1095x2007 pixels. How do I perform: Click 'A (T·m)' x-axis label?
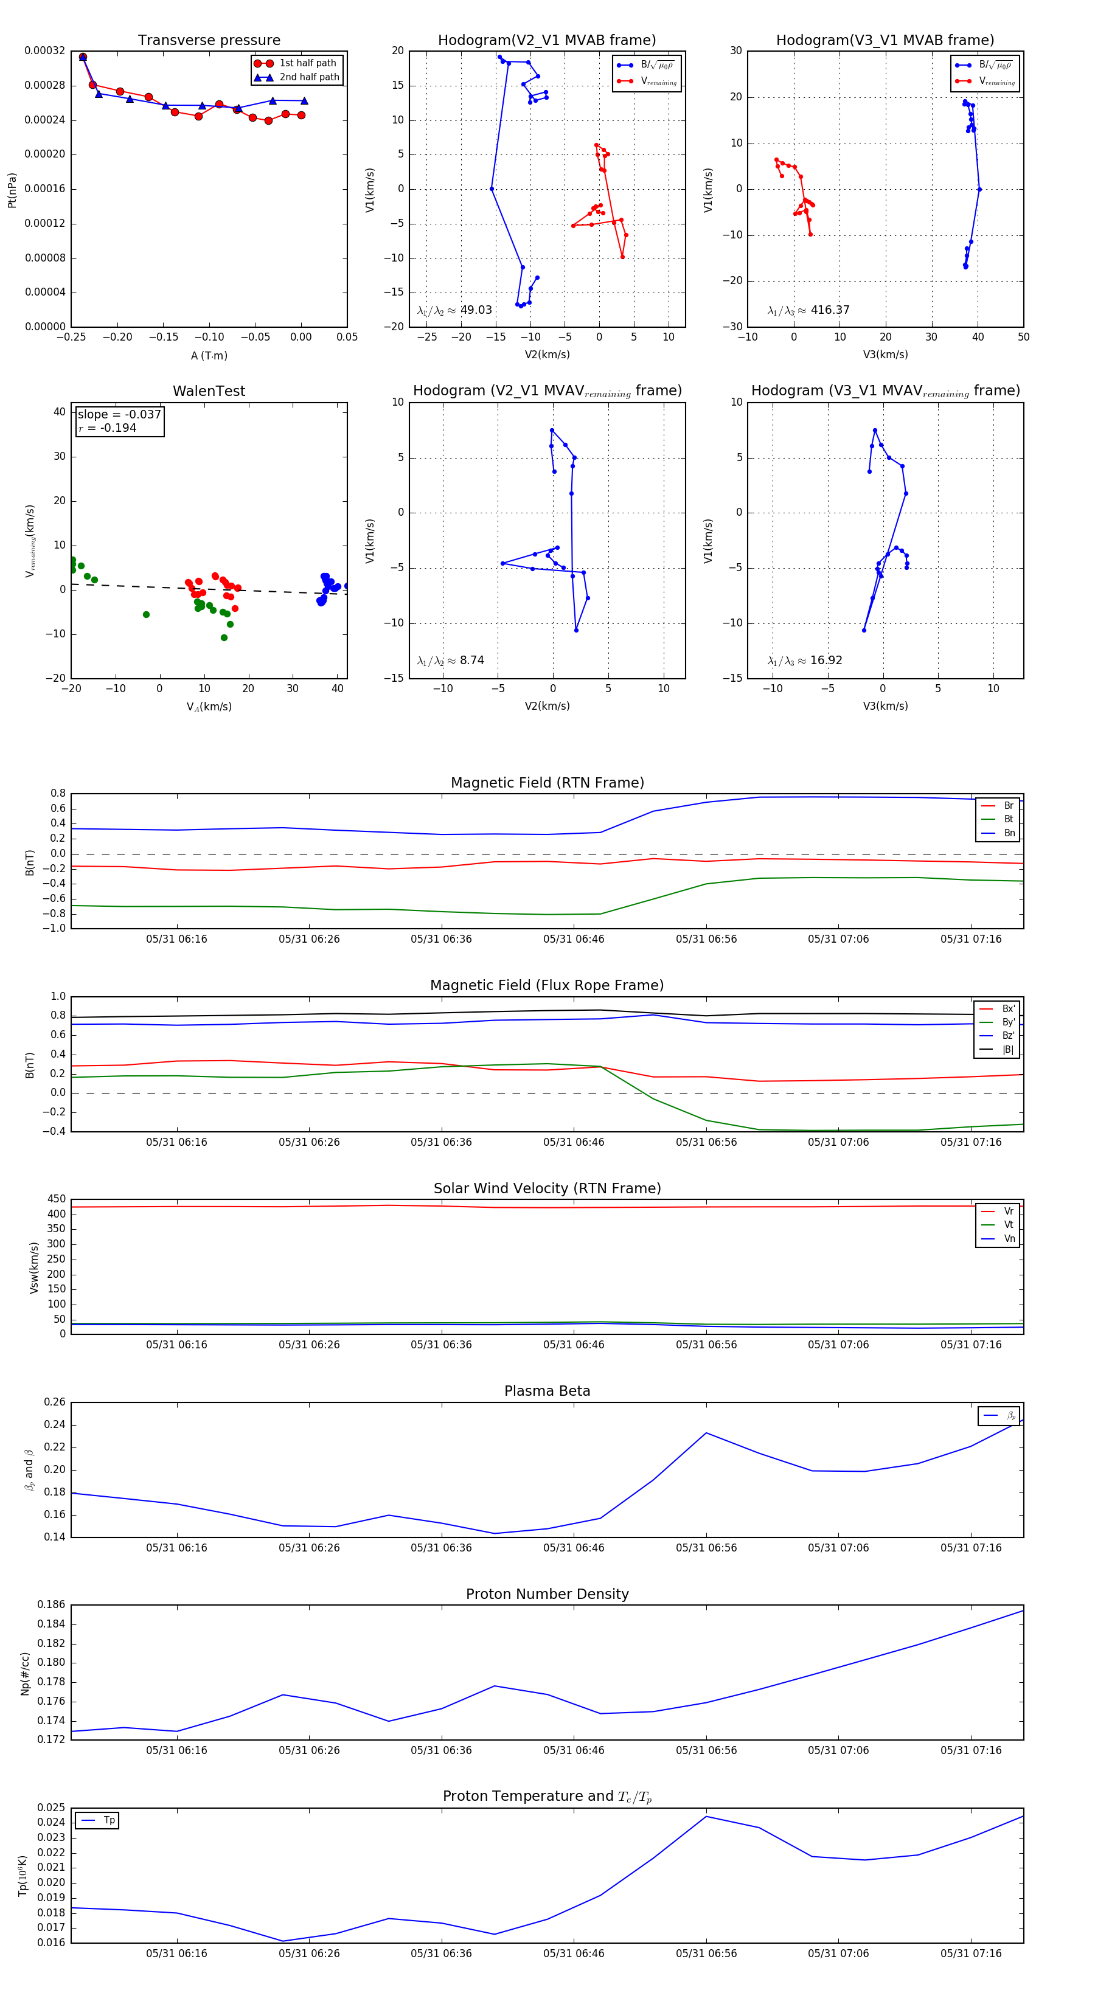209,356
